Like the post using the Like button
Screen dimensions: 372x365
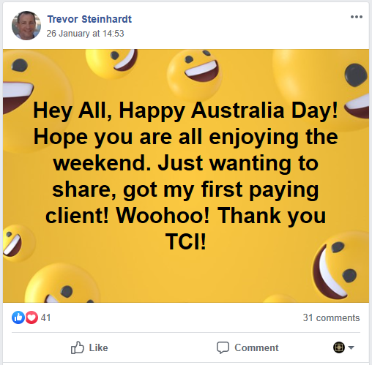(89, 347)
